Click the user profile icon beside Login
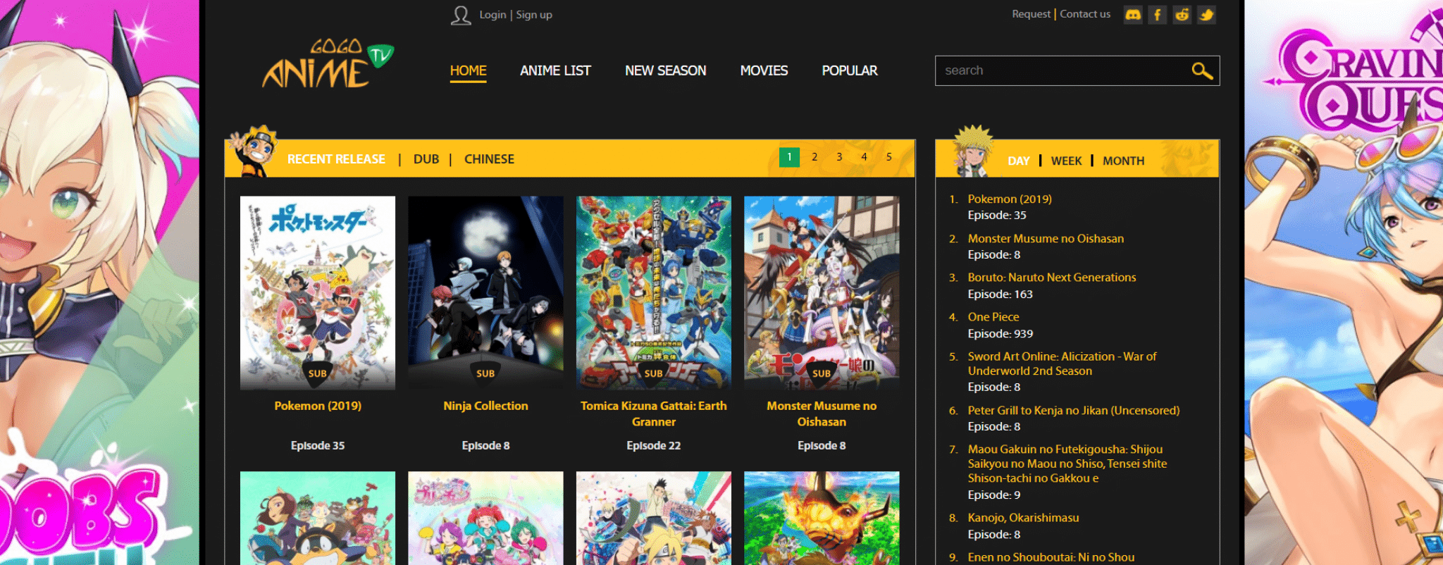Image resolution: width=1443 pixels, height=565 pixels. (x=461, y=15)
